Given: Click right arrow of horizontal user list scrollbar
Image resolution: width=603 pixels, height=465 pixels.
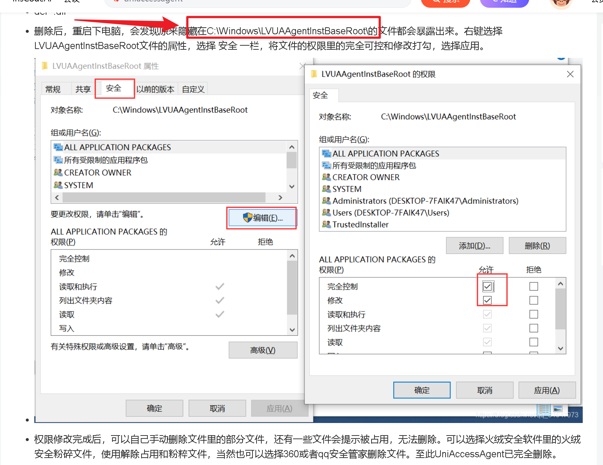Looking at the screenshot, I should [x=280, y=197].
